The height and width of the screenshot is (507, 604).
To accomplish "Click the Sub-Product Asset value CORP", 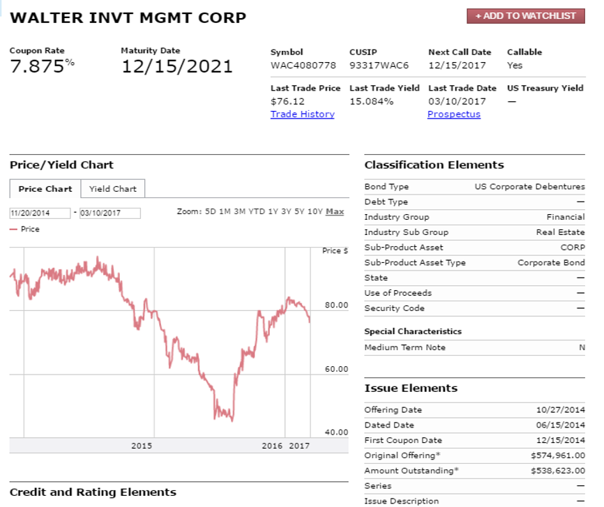I will (x=573, y=248).
